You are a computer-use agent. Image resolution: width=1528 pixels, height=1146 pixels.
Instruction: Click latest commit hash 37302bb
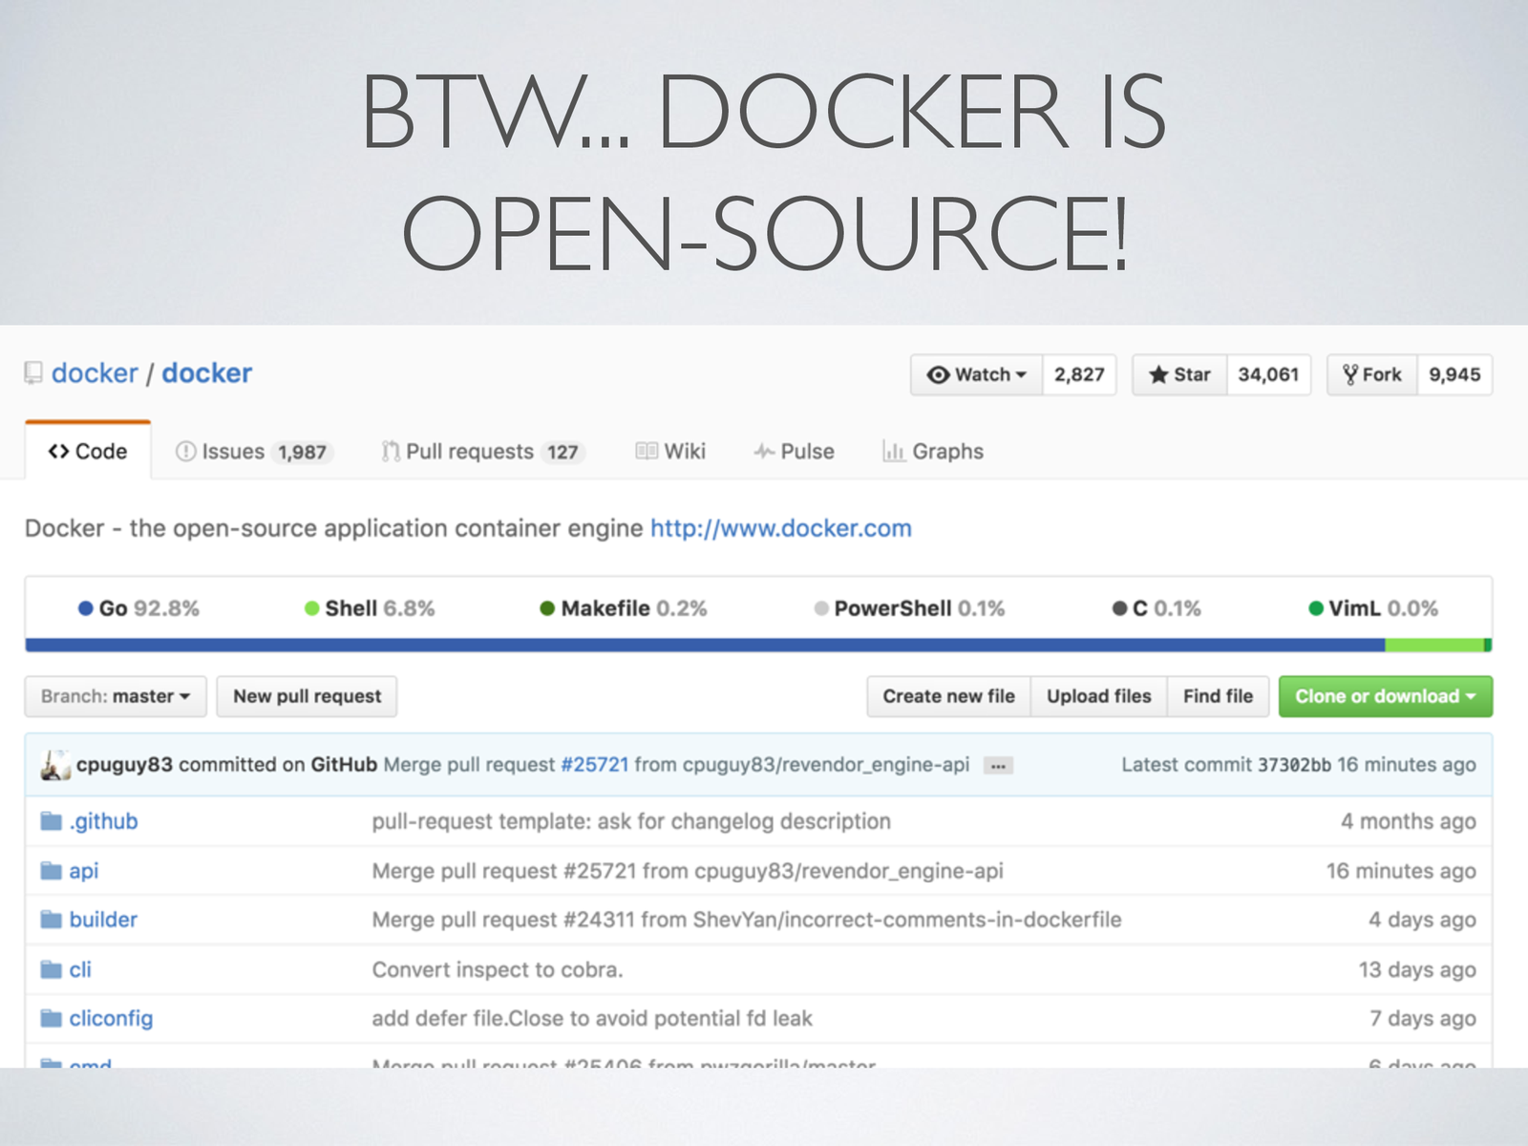pos(1294,765)
